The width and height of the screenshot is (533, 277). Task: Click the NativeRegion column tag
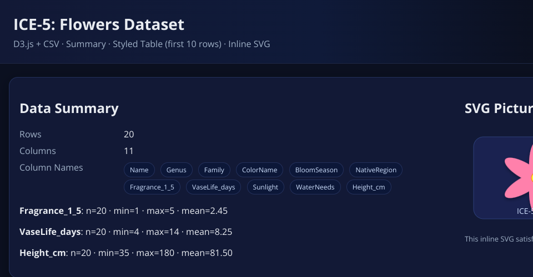(376, 170)
